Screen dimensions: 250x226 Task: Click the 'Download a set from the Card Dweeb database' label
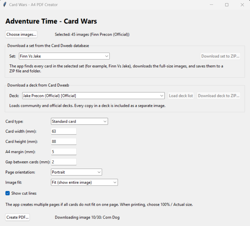tap(48, 46)
